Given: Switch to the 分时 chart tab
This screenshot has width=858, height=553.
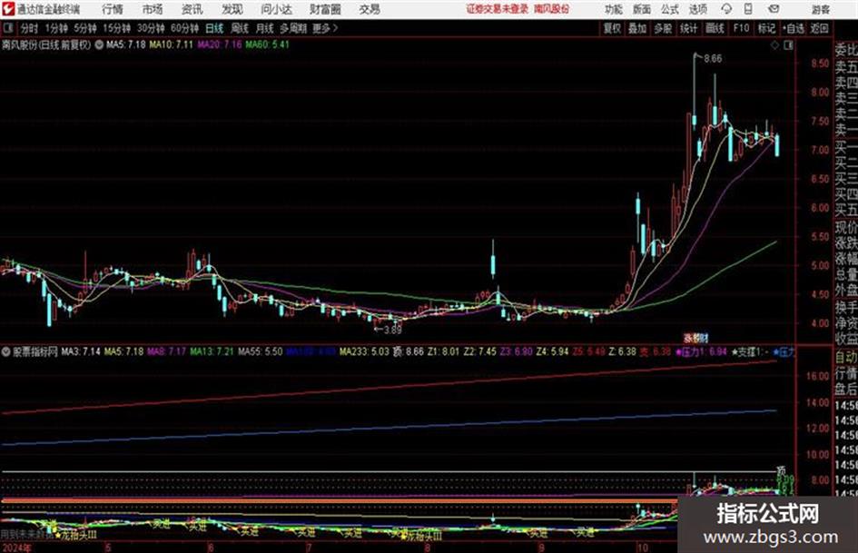Looking at the screenshot, I should pos(30,28).
